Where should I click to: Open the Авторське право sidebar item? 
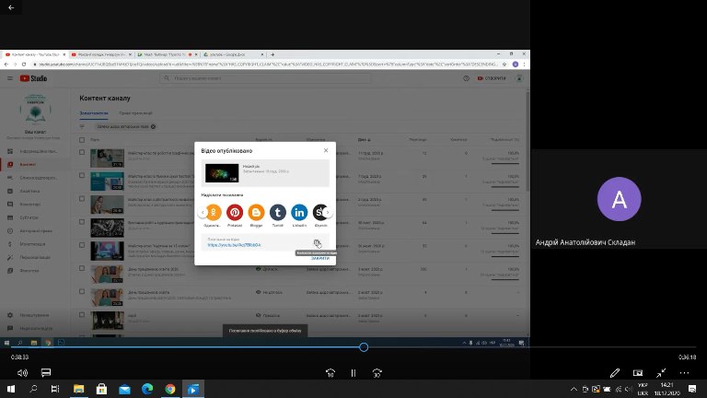[35, 230]
